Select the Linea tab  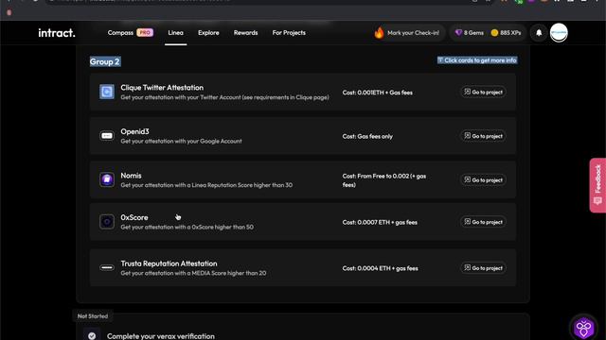[x=175, y=33]
